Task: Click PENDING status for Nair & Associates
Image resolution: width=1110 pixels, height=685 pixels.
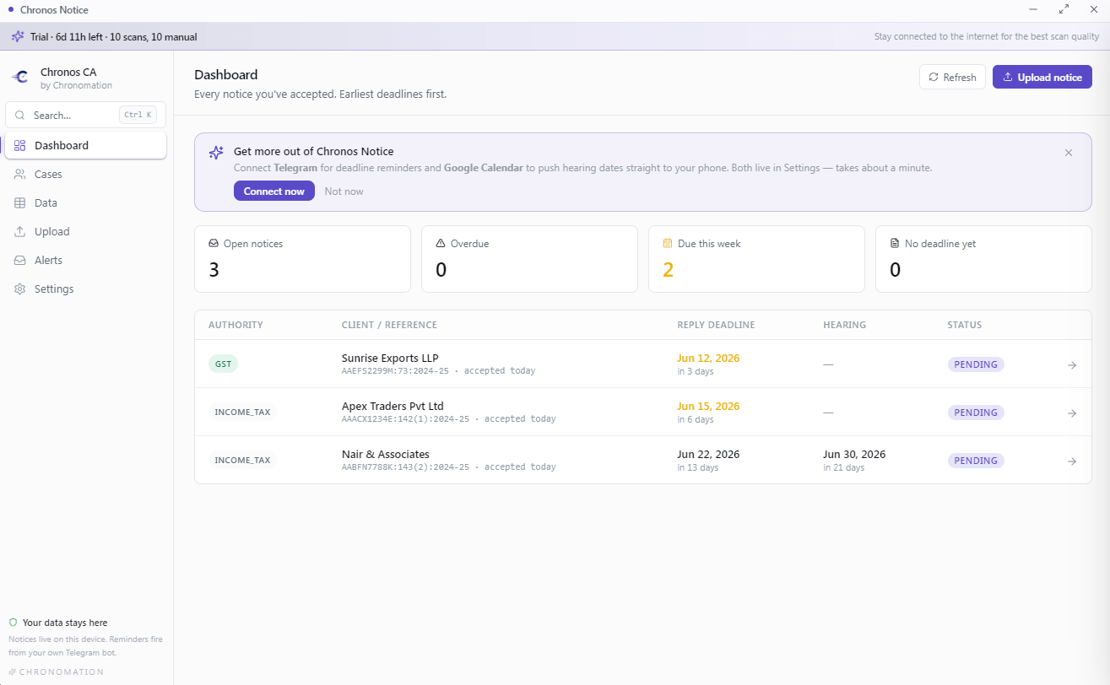Action: coord(976,461)
